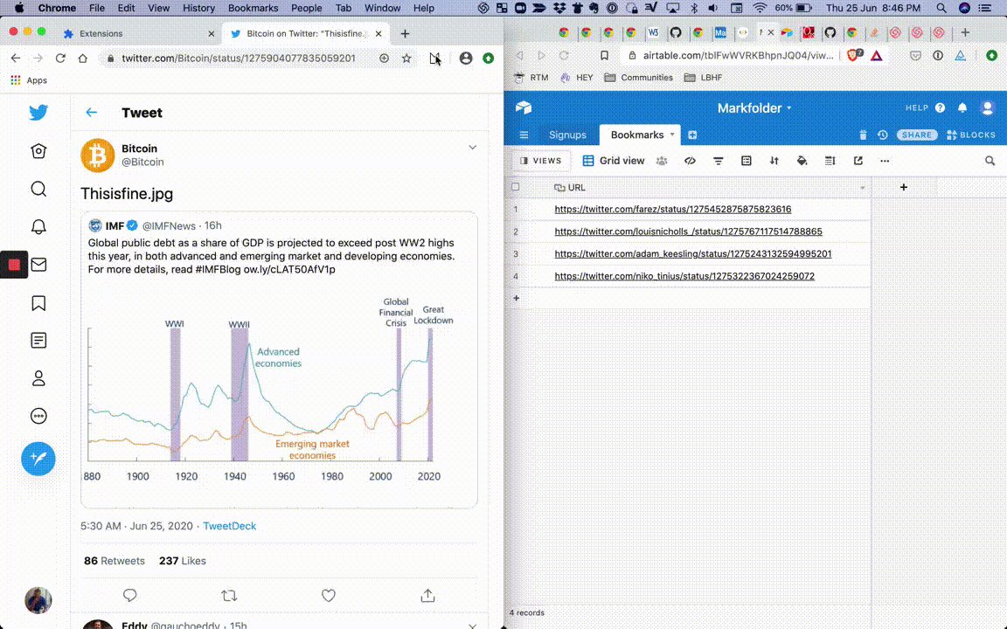
Task: Open Apps bookmarks shortcut
Action: [29, 80]
